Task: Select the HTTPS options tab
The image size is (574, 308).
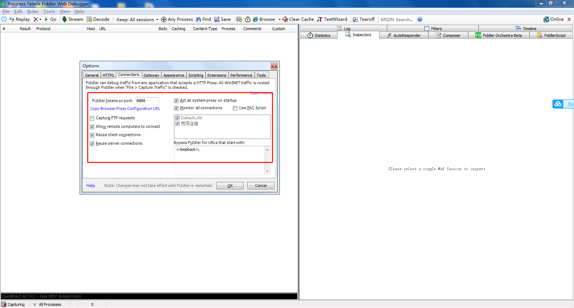Action: pos(108,75)
